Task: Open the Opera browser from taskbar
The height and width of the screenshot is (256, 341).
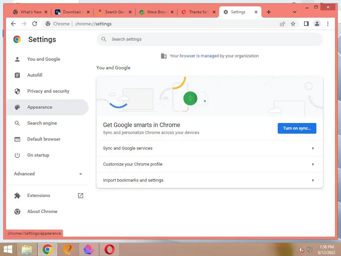Action: pyautogui.click(x=109, y=249)
